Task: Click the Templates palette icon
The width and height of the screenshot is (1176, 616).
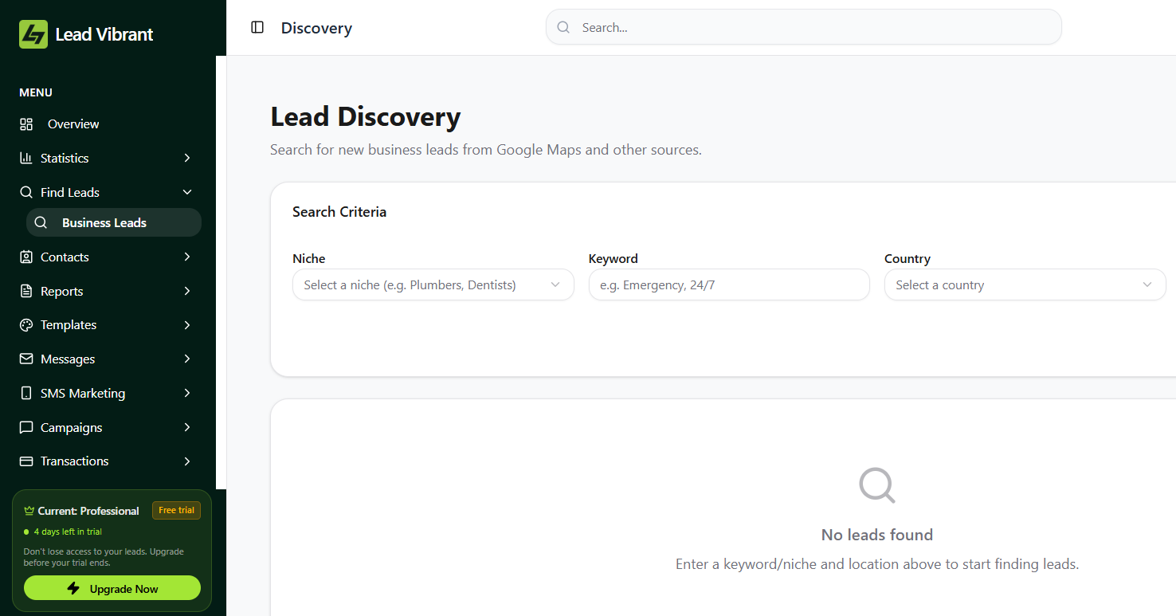Action: pos(26,325)
